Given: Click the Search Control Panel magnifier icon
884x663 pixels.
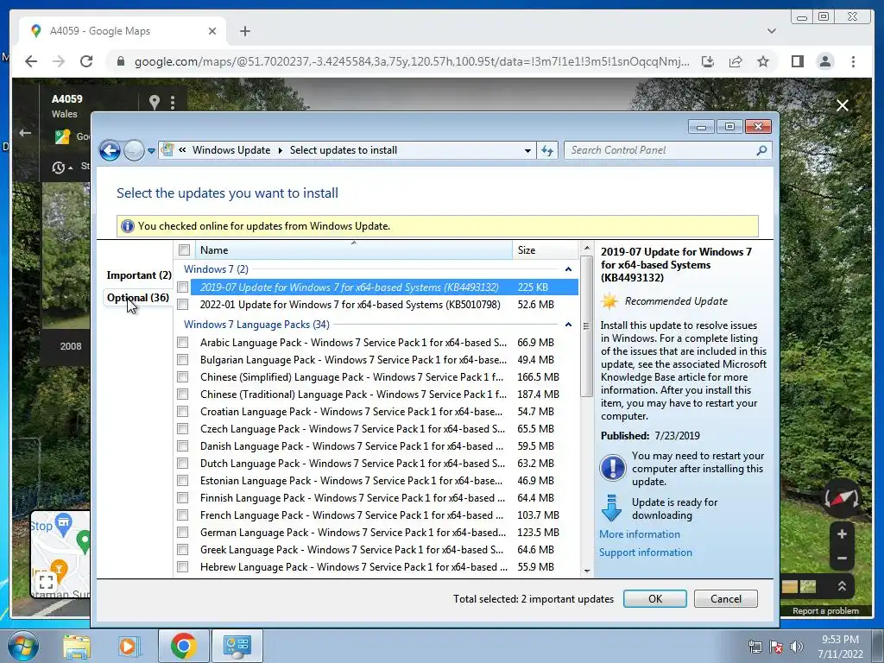Looking at the screenshot, I should point(761,150).
